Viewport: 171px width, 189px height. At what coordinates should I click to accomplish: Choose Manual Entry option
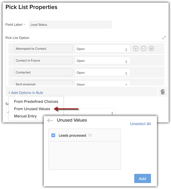[x=25, y=116]
